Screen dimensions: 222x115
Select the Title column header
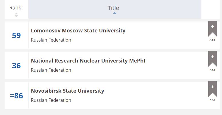113,8
